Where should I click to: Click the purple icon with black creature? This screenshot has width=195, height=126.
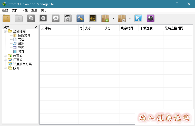[x=151, y=18]
